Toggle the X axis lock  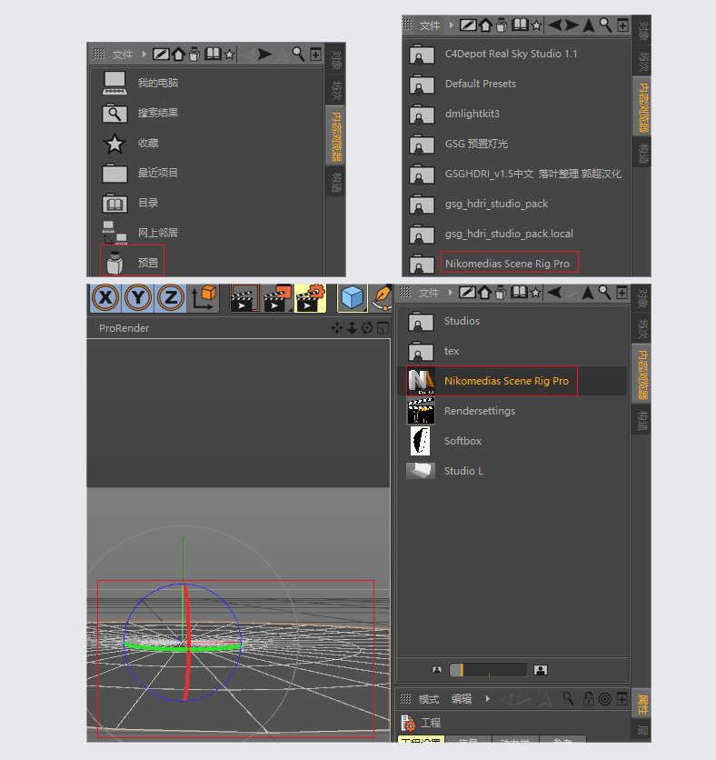point(105,297)
